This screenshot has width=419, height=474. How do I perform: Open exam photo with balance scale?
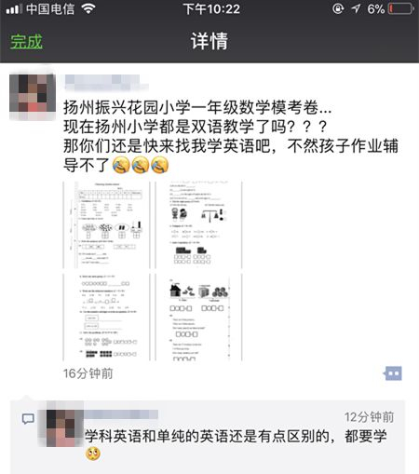click(x=198, y=224)
